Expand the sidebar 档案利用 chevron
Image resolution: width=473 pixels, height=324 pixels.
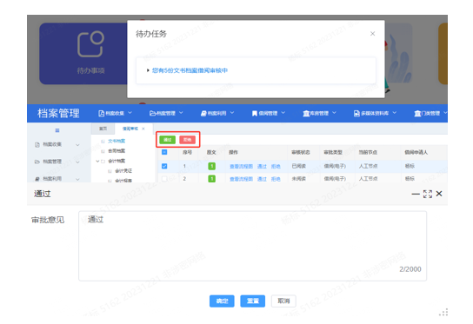(77, 179)
